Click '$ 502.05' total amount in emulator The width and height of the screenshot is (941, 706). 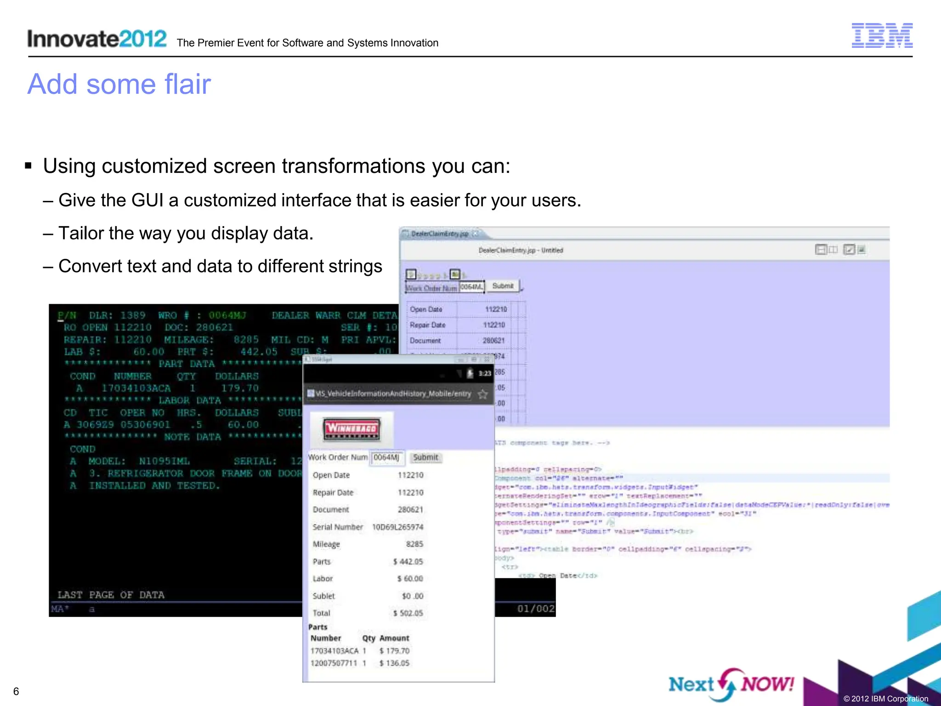point(408,613)
